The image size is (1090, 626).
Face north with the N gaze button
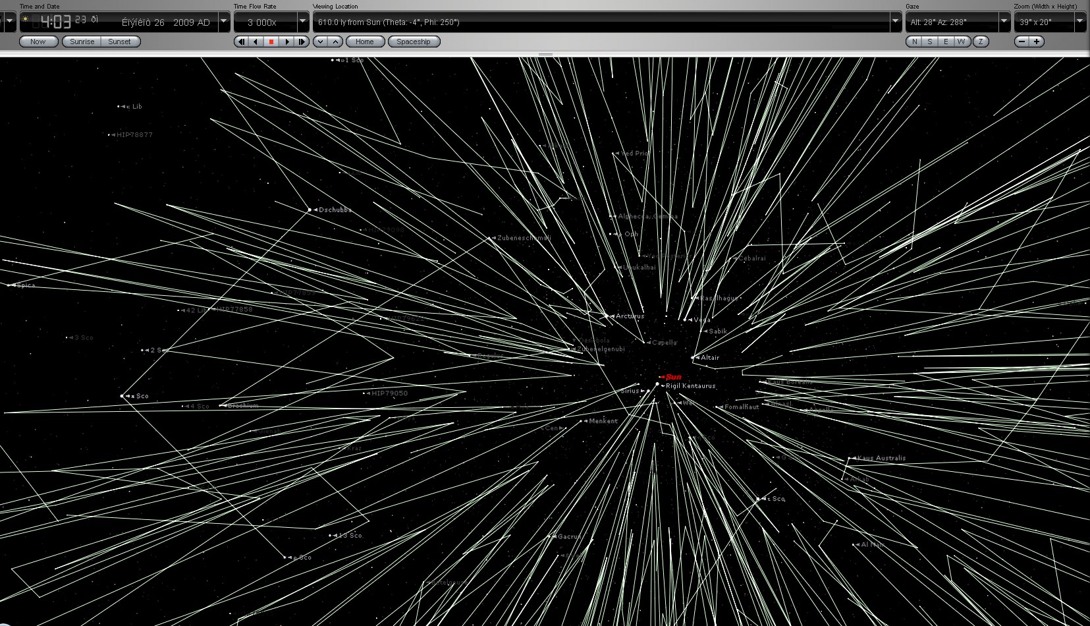pyautogui.click(x=913, y=42)
